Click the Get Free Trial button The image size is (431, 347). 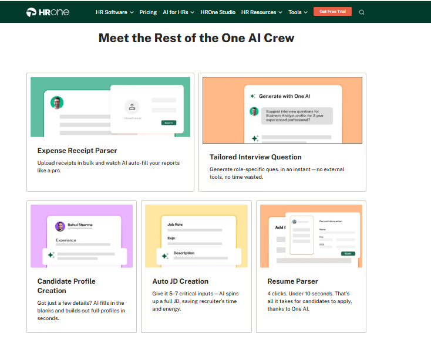332,12
